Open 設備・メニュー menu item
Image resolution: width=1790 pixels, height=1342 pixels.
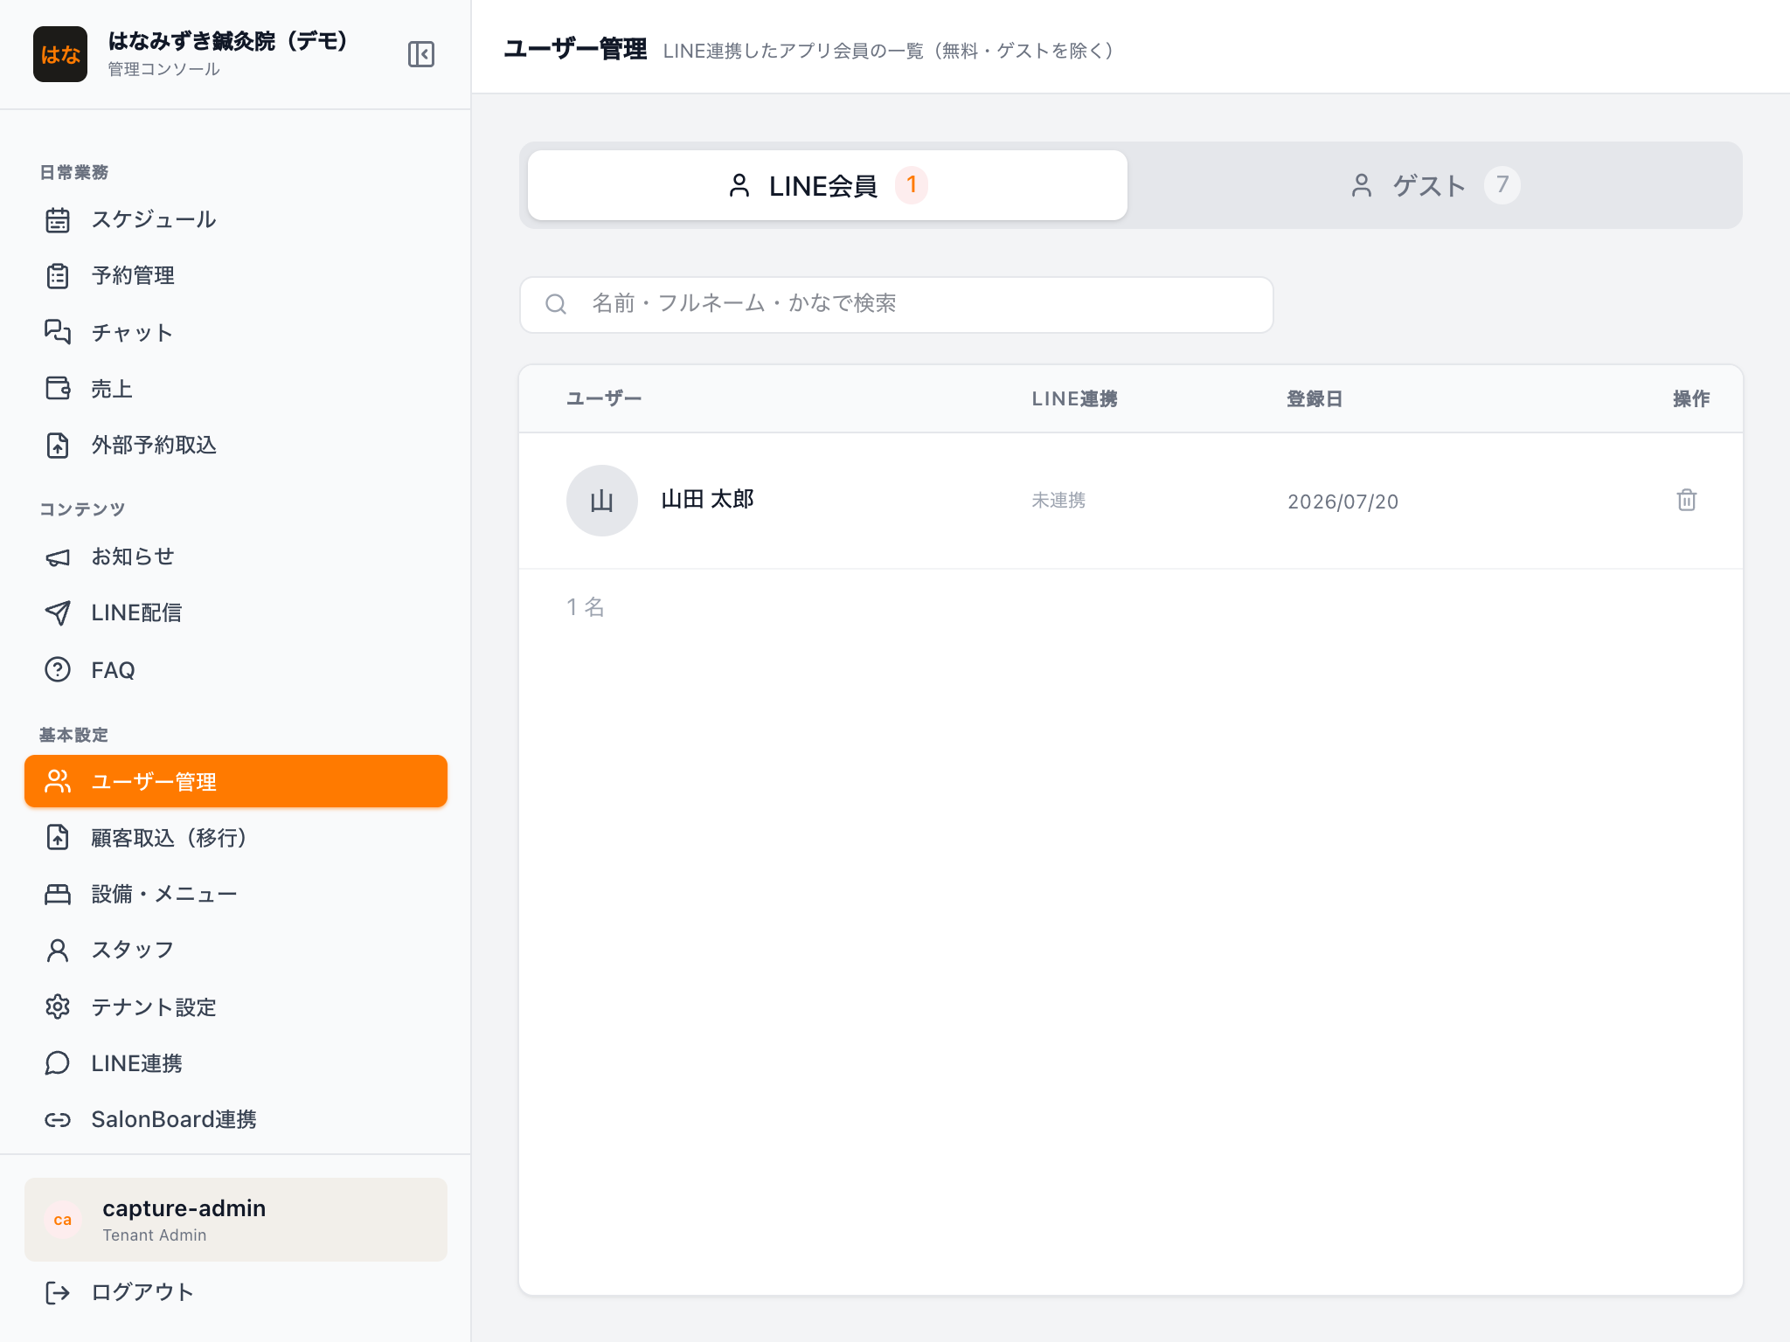point(236,894)
